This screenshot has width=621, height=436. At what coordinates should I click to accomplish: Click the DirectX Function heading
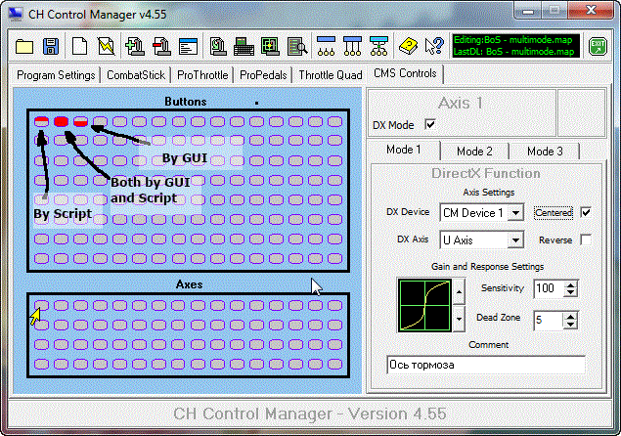click(486, 173)
